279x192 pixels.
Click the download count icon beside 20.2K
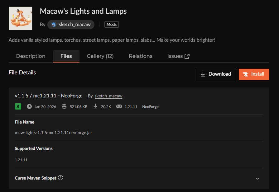[95, 106]
